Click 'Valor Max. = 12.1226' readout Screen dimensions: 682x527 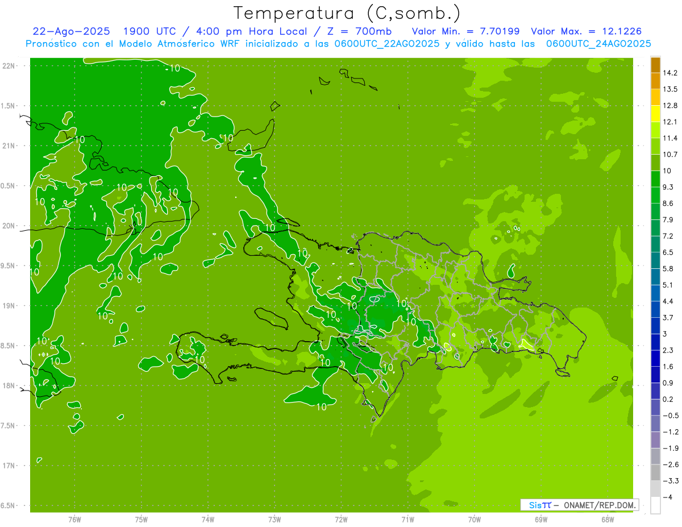coord(587,31)
